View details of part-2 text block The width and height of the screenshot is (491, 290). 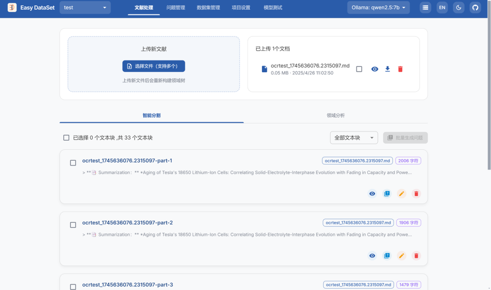point(372,256)
